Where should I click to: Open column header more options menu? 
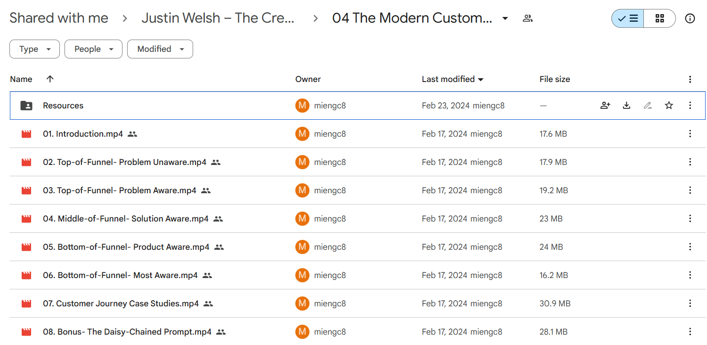(x=690, y=79)
